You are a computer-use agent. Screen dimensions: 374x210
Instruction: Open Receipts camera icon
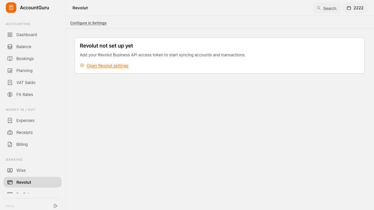10,132
